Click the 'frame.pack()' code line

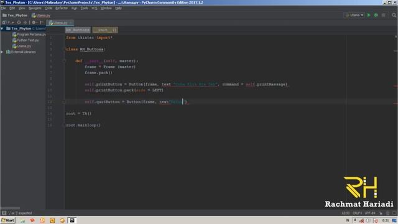[98, 73]
